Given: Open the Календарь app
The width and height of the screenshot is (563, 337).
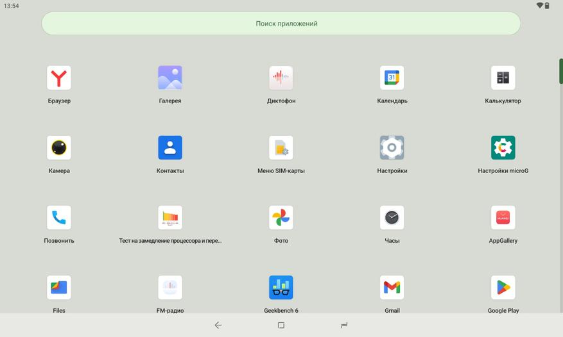Looking at the screenshot, I should tap(392, 78).
